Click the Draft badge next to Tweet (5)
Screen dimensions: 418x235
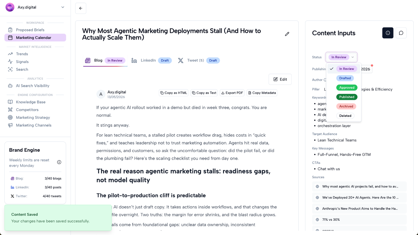(213, 61)
